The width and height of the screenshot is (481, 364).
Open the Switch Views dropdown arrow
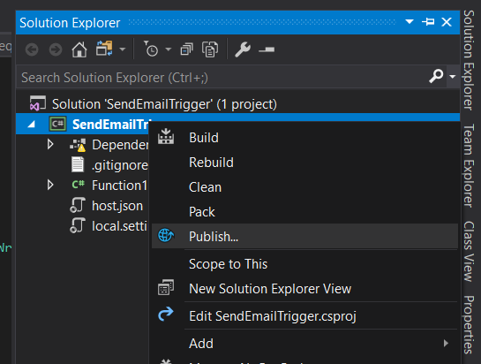pos(123,49)
